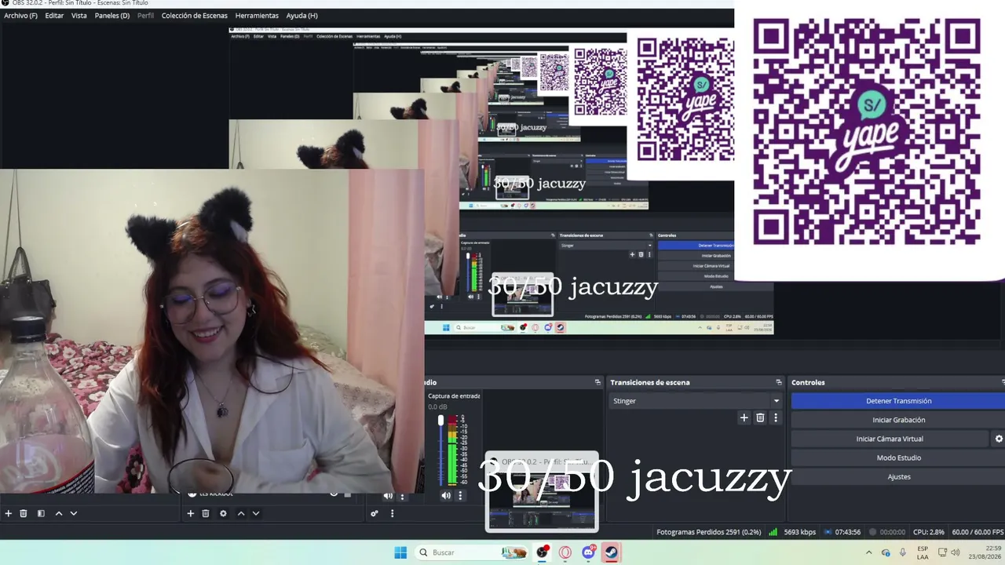This screenshot has height=565, width=1005.
Task: Open the Vista menu
Action: tap(79, 16)
